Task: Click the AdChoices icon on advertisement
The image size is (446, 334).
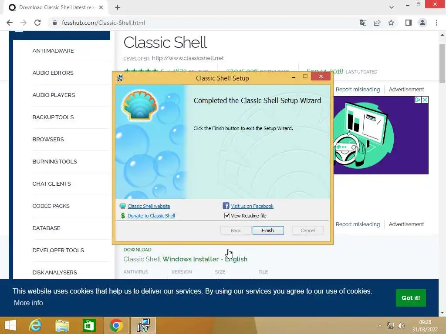Action: pos(418,100)
